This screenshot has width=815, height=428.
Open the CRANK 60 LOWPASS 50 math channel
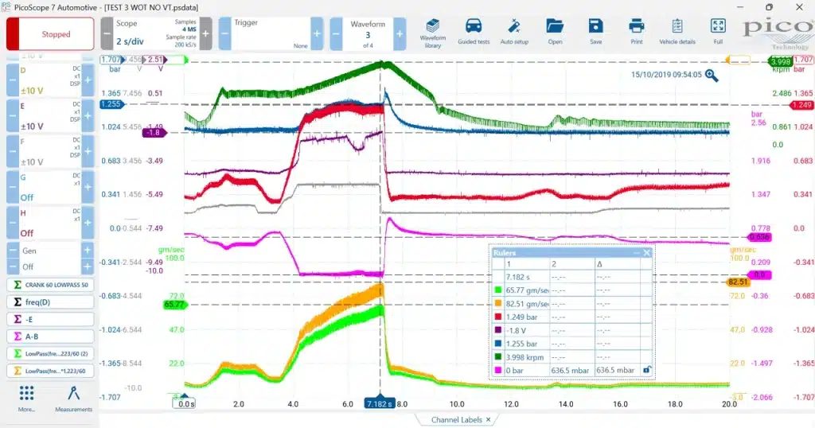[50, 285]
